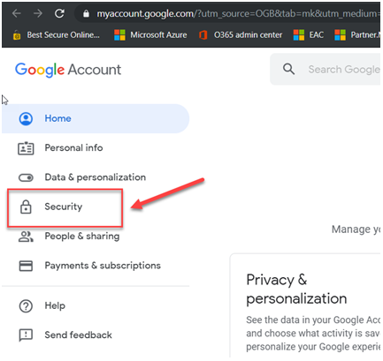
Task: Click the Office logo of O365 bookmark
Action: click(203, 35)
